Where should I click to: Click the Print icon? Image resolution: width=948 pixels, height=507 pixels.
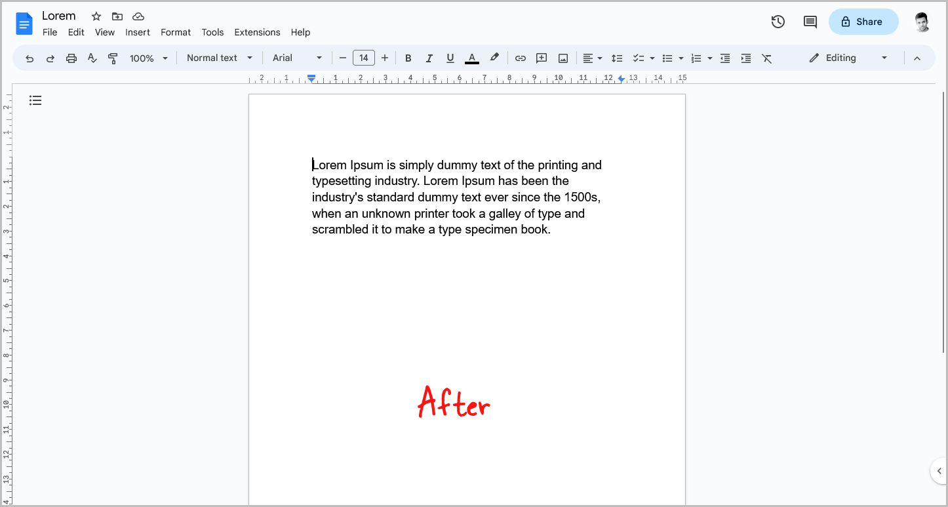71,58
